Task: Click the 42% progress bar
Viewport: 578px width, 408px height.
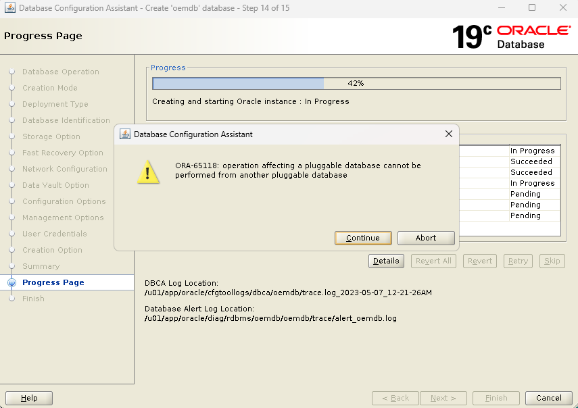Action: tap(356, 83)
